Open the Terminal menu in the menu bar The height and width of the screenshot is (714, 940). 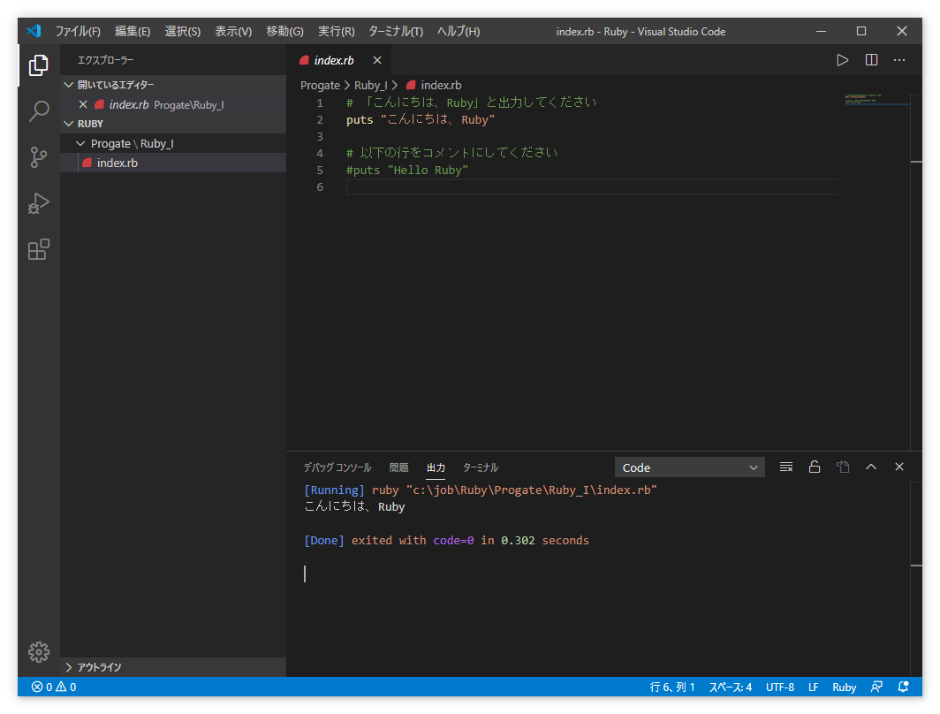coord(395,31)
